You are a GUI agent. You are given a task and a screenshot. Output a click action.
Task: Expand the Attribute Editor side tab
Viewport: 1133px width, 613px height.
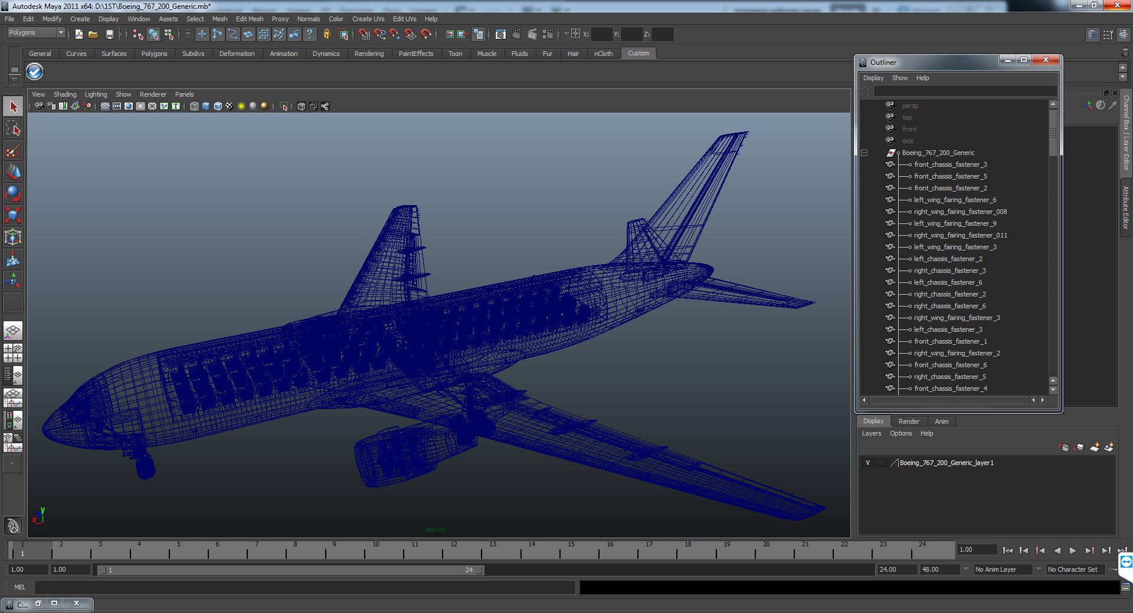1125,207
